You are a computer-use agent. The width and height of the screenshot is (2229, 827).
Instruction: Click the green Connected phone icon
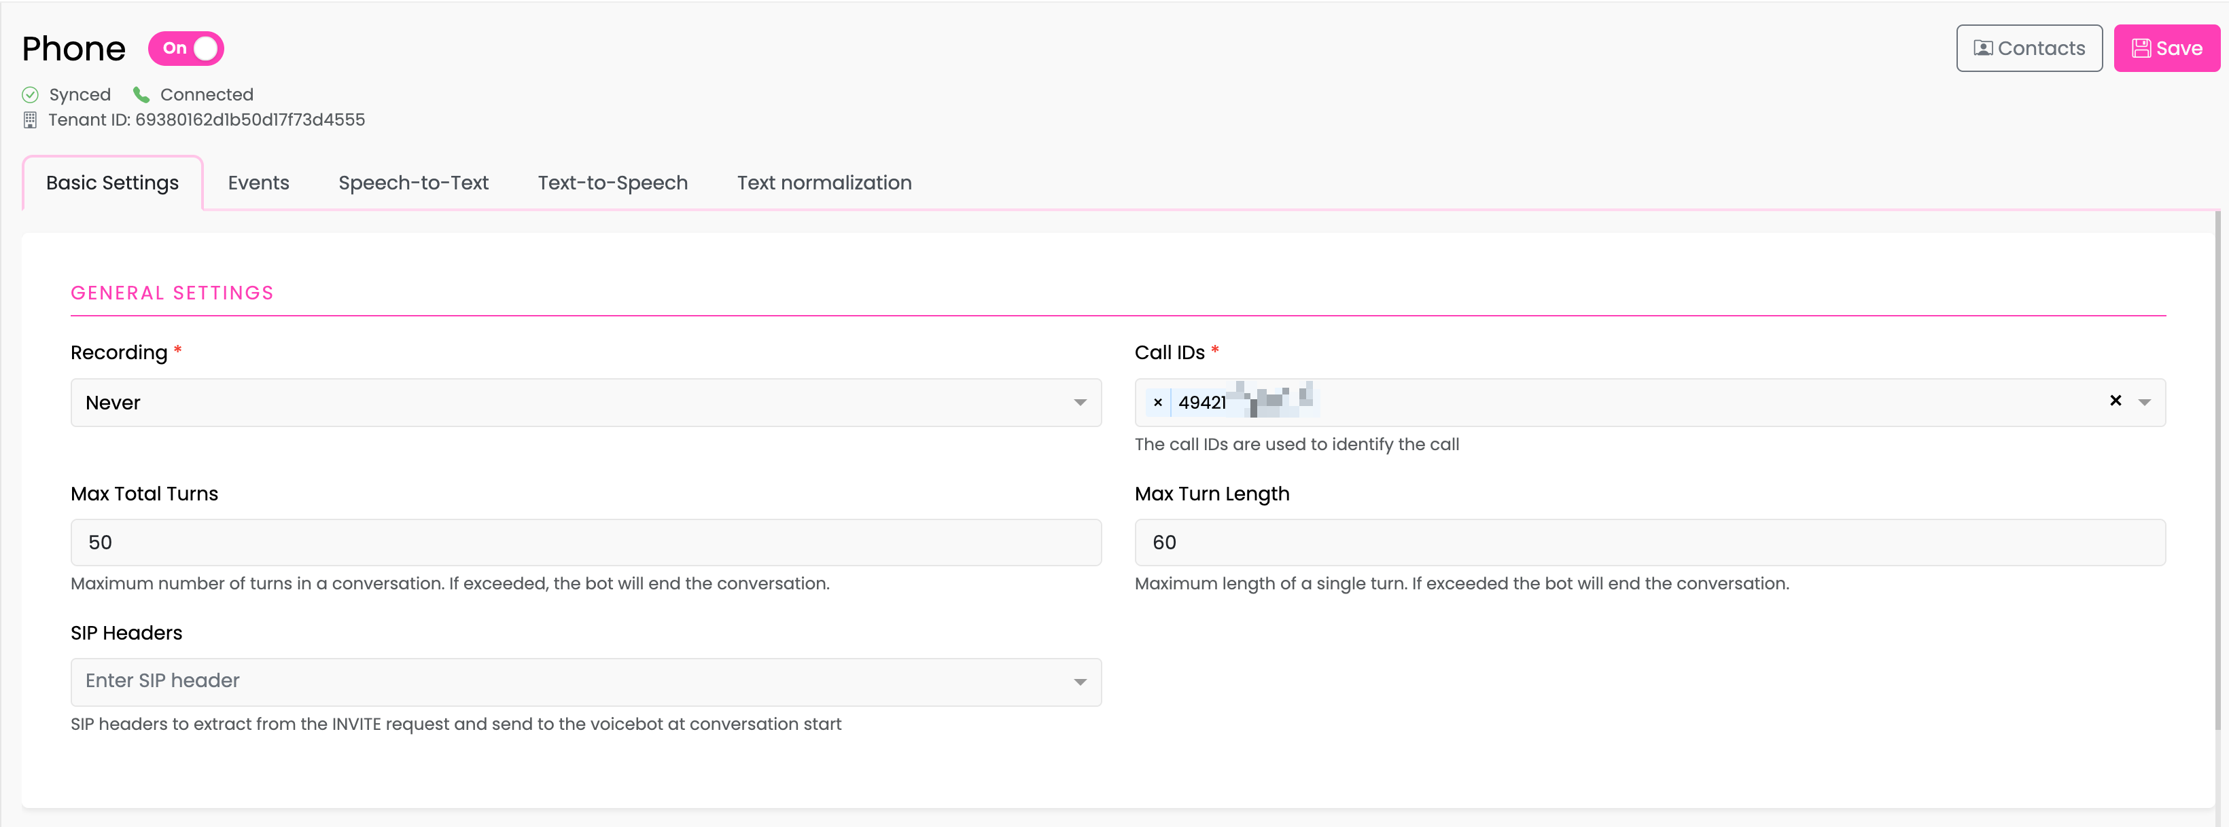(141, 94)
